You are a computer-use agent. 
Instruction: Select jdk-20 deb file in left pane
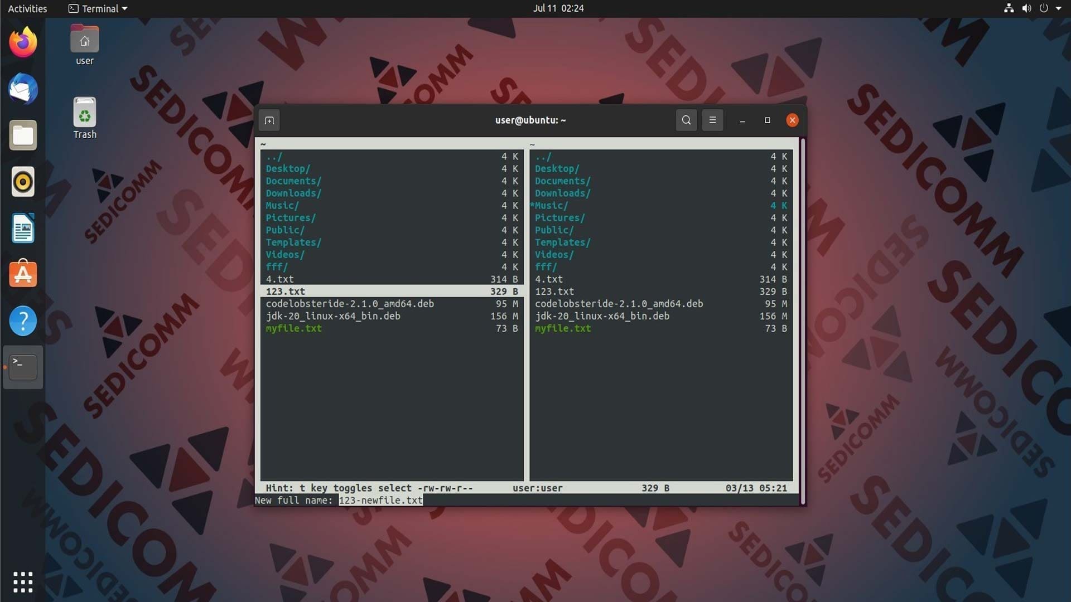click(392, 316)
